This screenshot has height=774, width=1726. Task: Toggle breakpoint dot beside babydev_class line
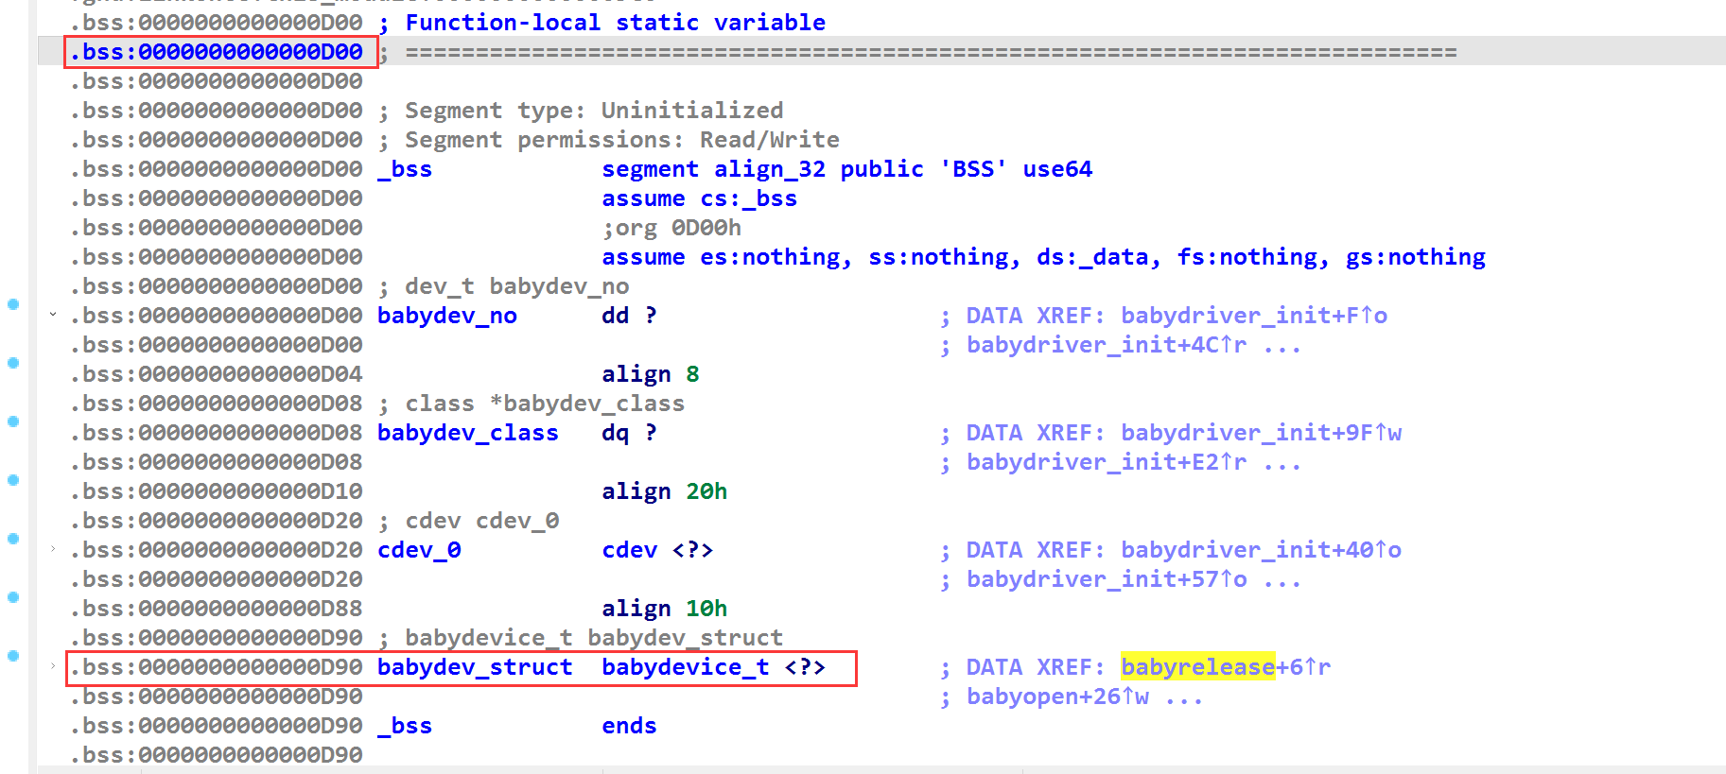point(13,421)
